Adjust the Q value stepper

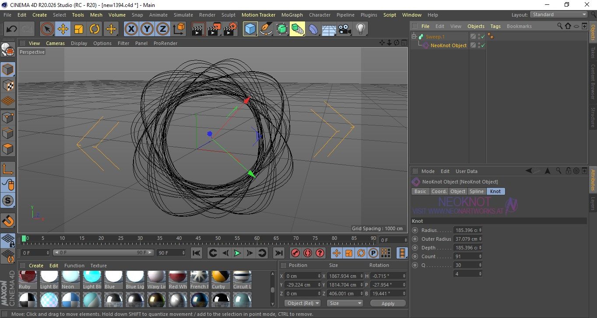481,265
